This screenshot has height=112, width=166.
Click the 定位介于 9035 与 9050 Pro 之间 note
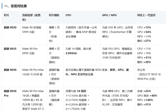point(149,76)
